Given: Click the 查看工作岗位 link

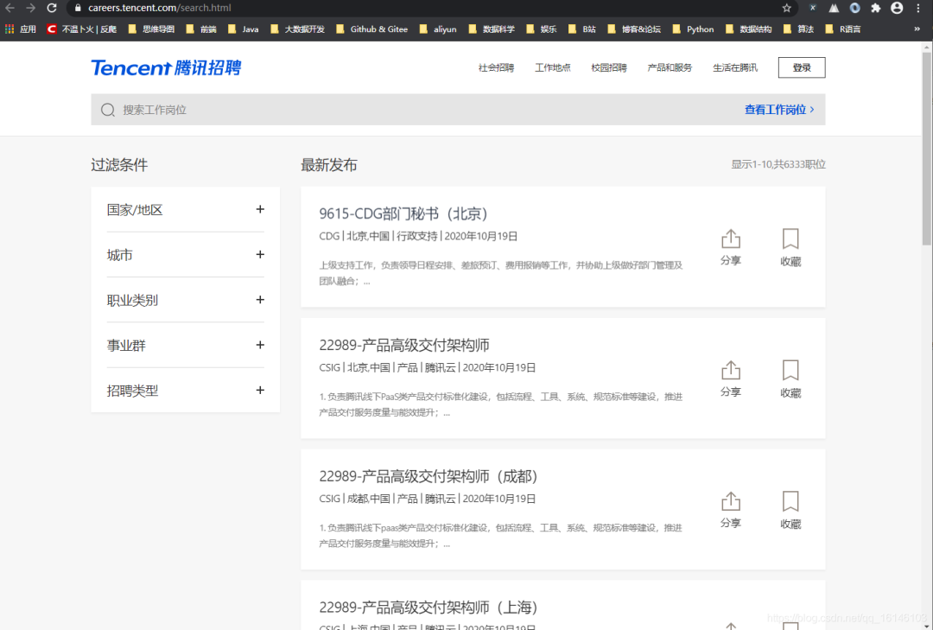Looking at the screenshot, I should [779, 110].
